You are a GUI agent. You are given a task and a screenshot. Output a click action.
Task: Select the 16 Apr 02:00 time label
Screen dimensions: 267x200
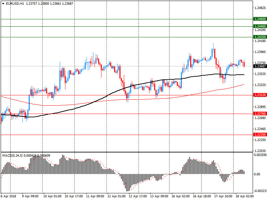[181, 196]
